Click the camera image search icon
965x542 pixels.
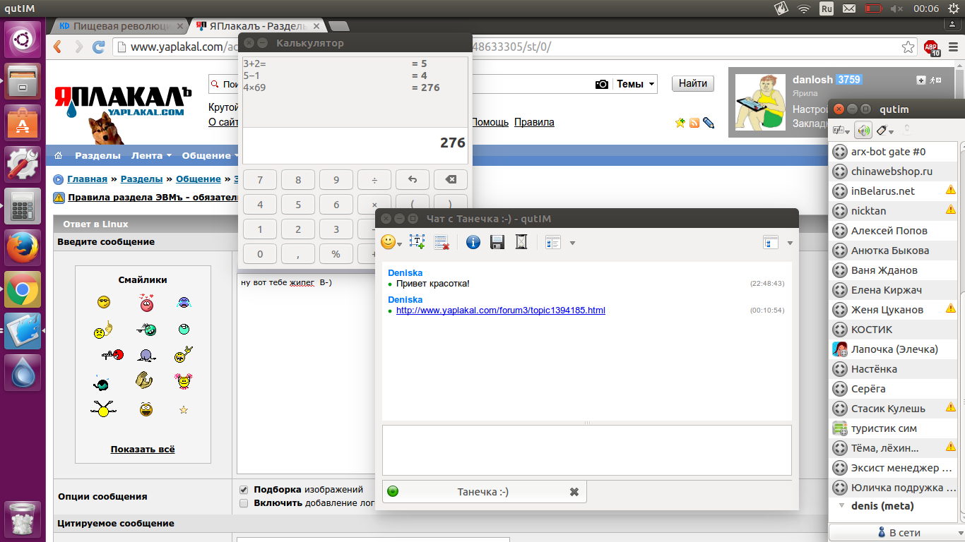point(601,84)
